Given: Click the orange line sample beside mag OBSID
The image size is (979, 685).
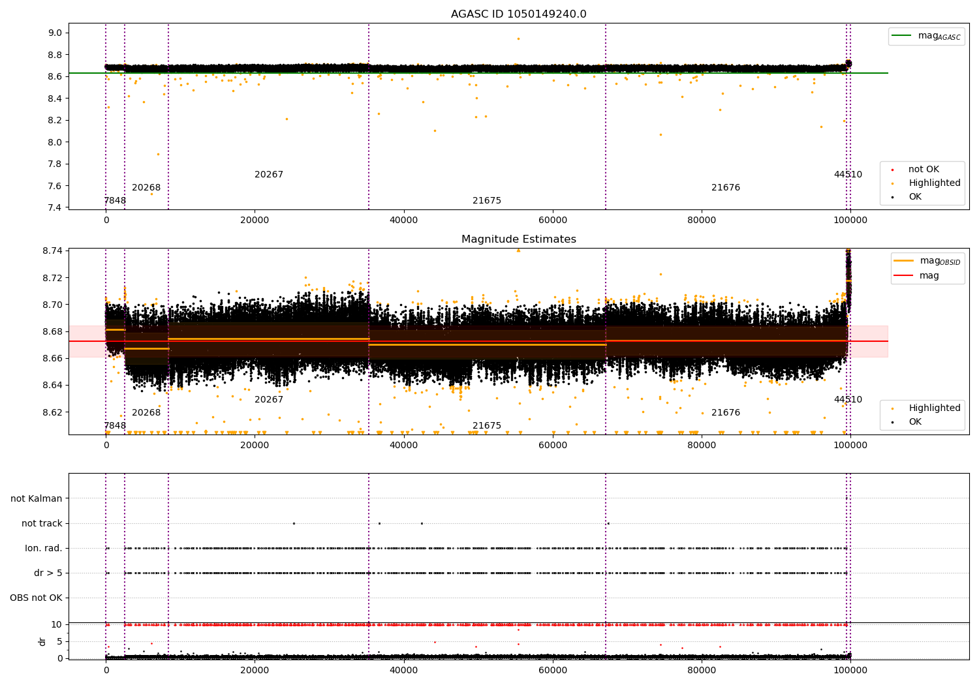Looking at the screenshot, I should click(x=903, y=261).
